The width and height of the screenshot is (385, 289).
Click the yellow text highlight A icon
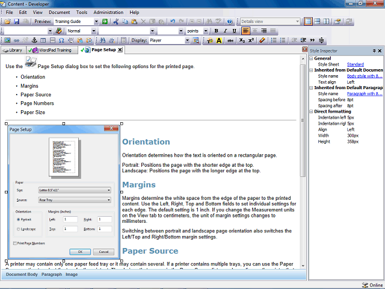pyautogui.click(x=219, y=40)
